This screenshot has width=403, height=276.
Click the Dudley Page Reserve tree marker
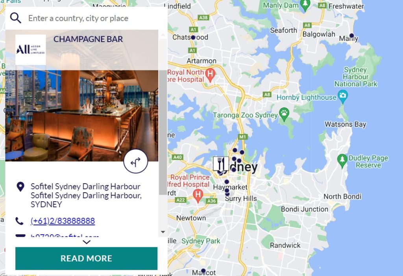point(342,161)
